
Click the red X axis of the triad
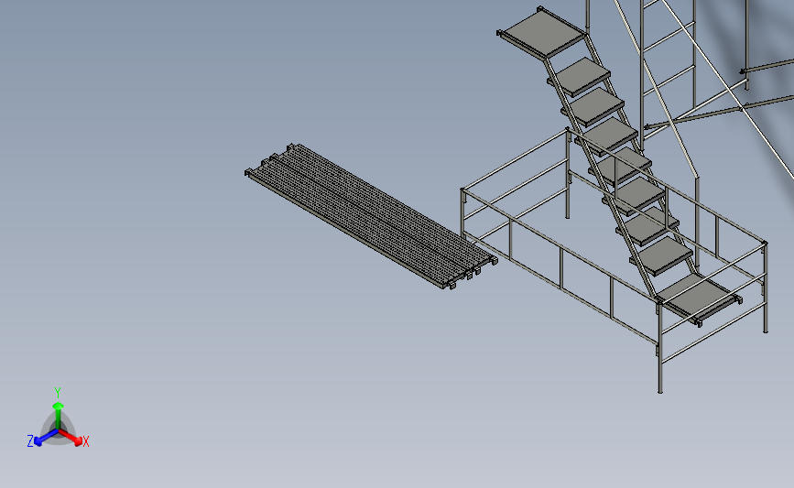pos(70,438)
